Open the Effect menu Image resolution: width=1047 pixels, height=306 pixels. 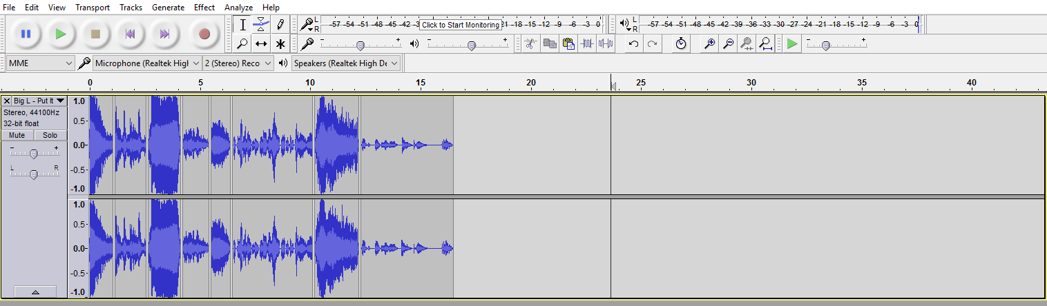click(x=204, y=8)
